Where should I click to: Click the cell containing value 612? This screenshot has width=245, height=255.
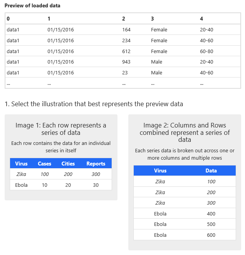pos(126,51)
